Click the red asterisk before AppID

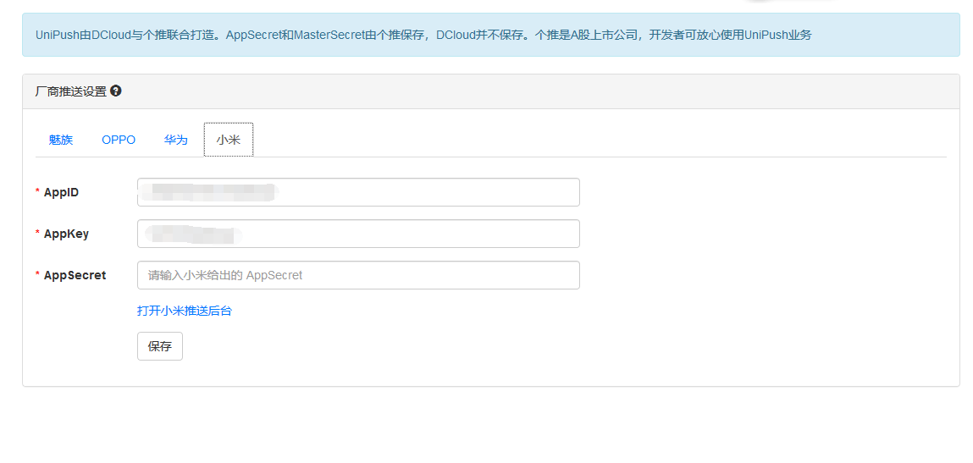pos(37,193)
